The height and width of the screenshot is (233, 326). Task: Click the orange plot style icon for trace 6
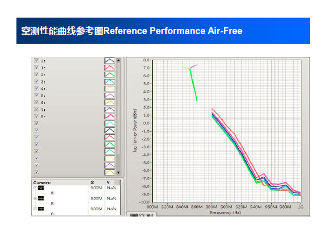(x=109, y=102)
